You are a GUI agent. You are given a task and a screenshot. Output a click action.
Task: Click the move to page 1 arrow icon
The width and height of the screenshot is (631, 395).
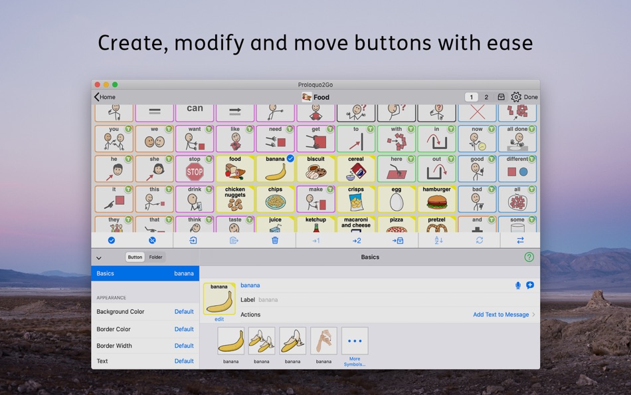click(x=316, y=241)
